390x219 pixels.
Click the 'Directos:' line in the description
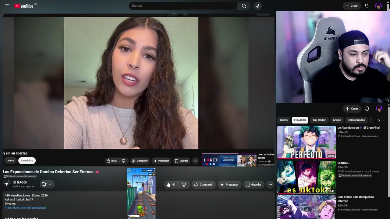tap(10, 203)
